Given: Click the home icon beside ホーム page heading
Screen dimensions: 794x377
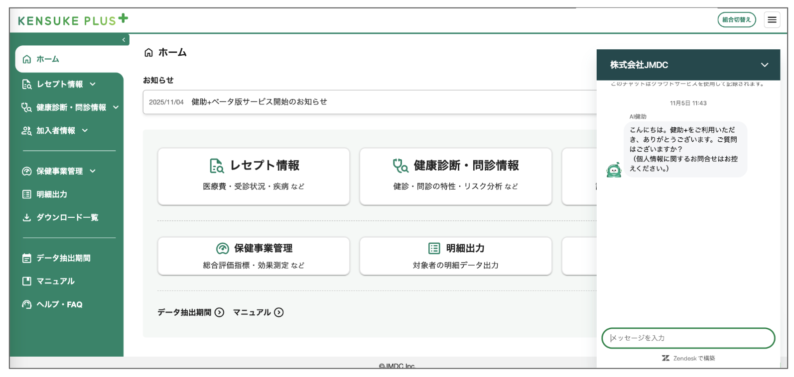Looking at the screenshot, I should (148, 53).
